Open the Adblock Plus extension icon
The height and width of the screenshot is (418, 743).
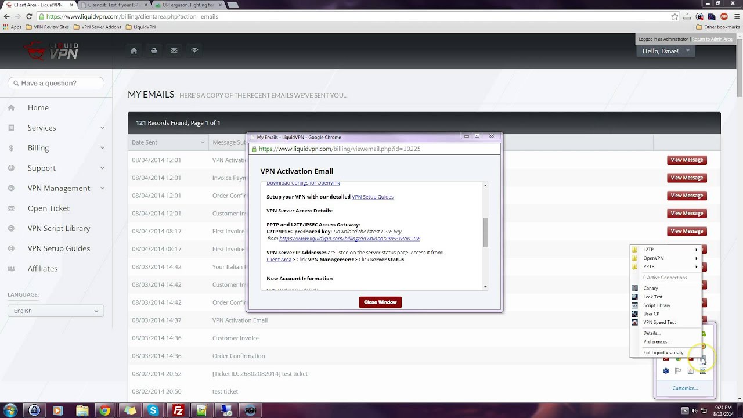[724, 17]
